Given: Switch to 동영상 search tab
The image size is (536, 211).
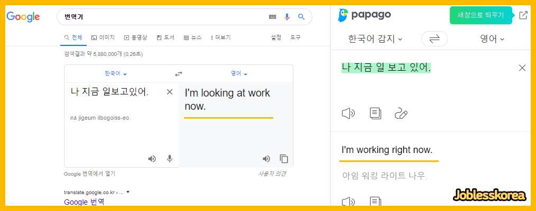Looking at the screenshot, I should pos(135,37).
